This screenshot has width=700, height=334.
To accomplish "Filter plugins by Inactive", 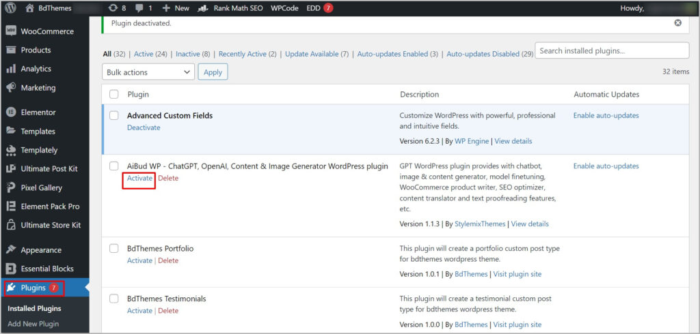I will [x=187, y=54].
